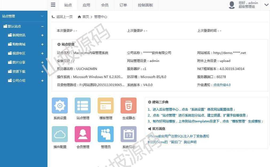
Task: Click the 点击升级4.0 upgrade link
Action: coord(222,85)
